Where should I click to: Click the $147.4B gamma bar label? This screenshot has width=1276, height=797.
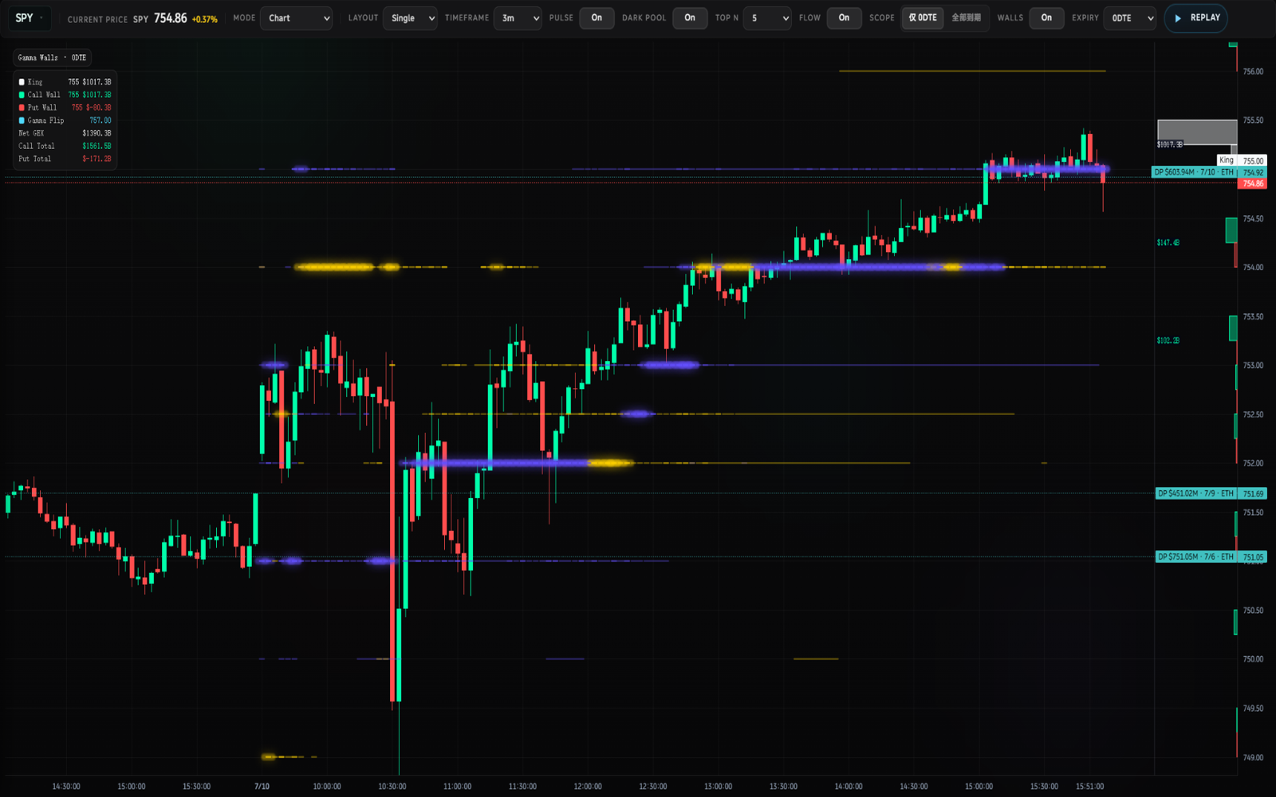pyautogui.click(x=1168, y=242)
